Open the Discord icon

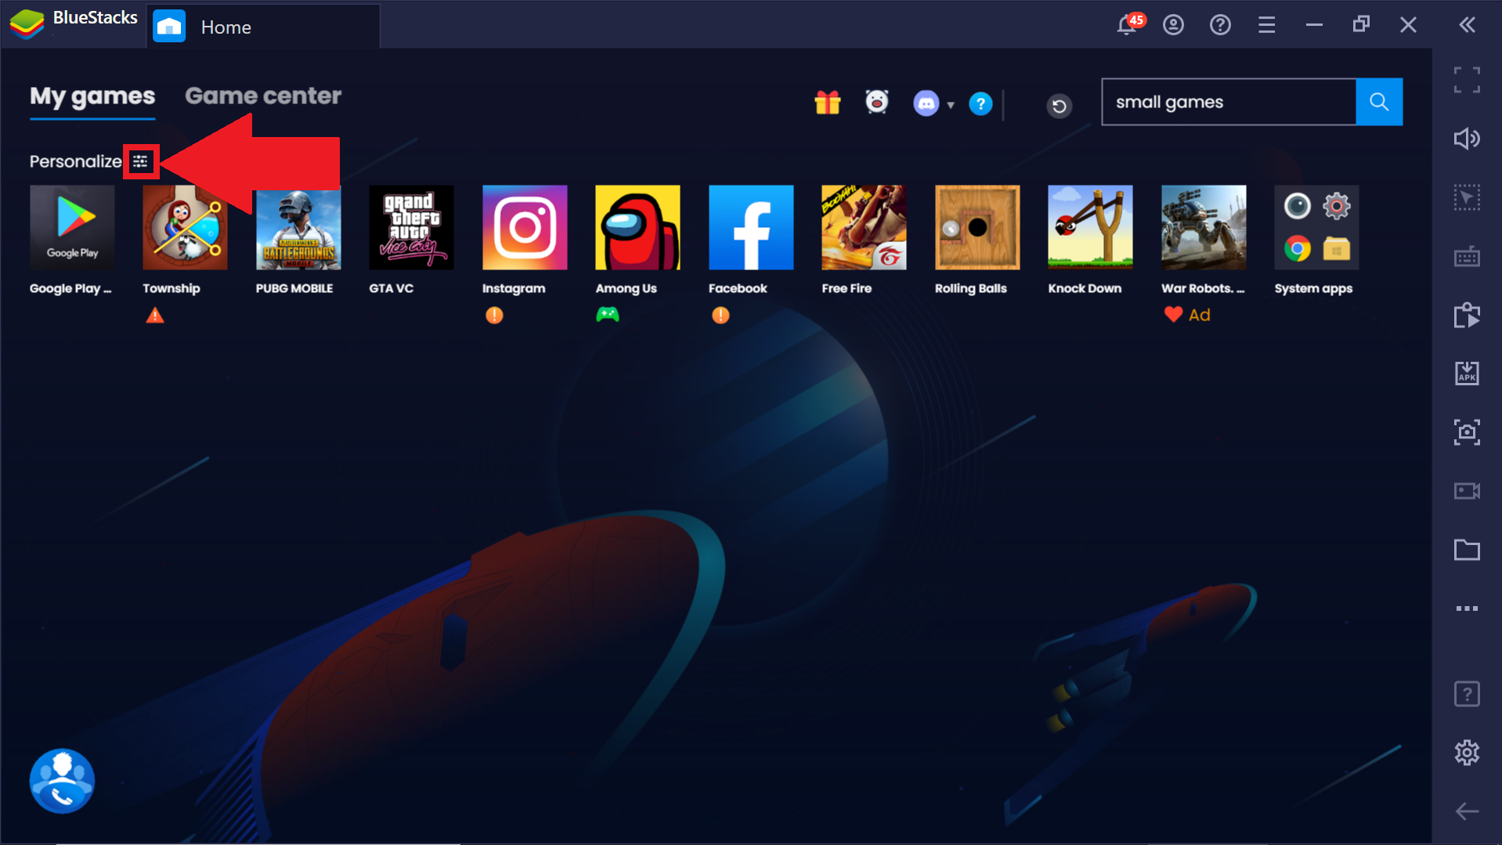click(926, 103)
